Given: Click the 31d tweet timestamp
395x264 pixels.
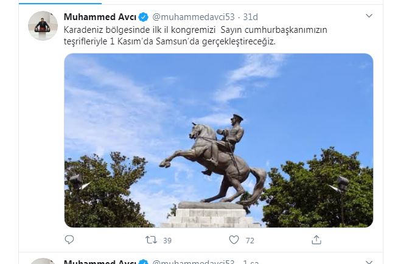Looking at the screenshot, I should (x=250, y=17).
